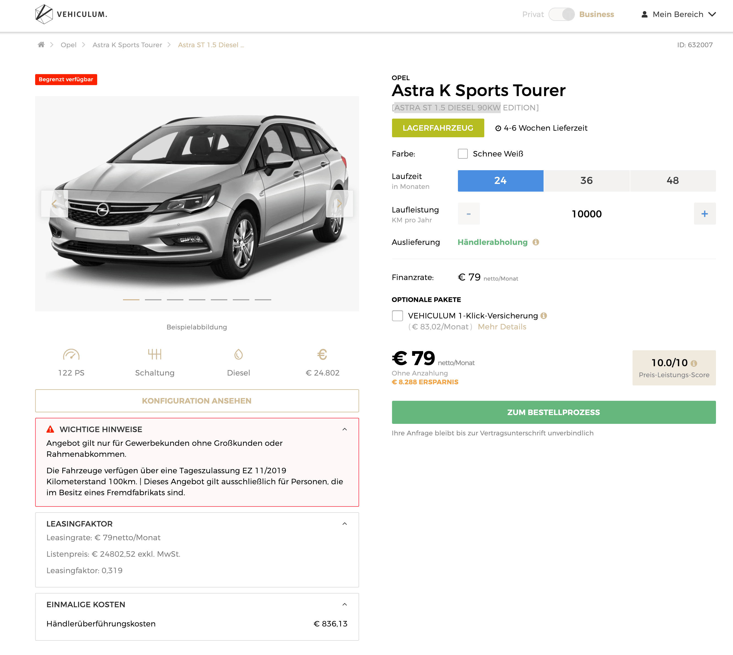Select the first carousel indicator dash

131,299
